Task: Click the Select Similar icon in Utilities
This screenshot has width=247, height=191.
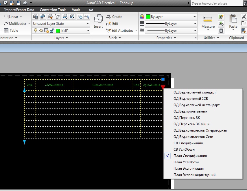Action: [221, 24]
